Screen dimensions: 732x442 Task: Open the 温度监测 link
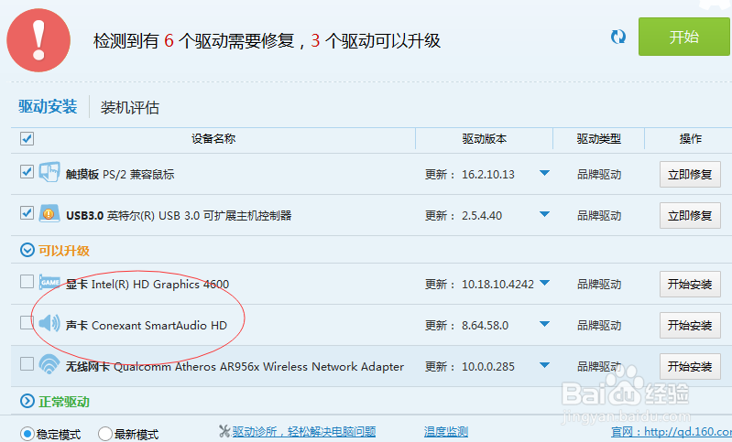point(446,432)
